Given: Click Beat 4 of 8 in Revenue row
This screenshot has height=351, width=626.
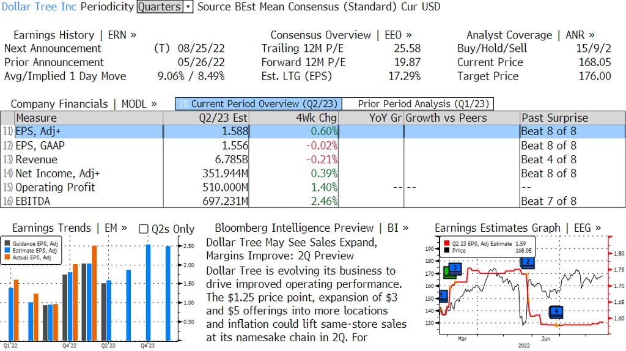Looking at the screenshot, I should click(549, 160).
